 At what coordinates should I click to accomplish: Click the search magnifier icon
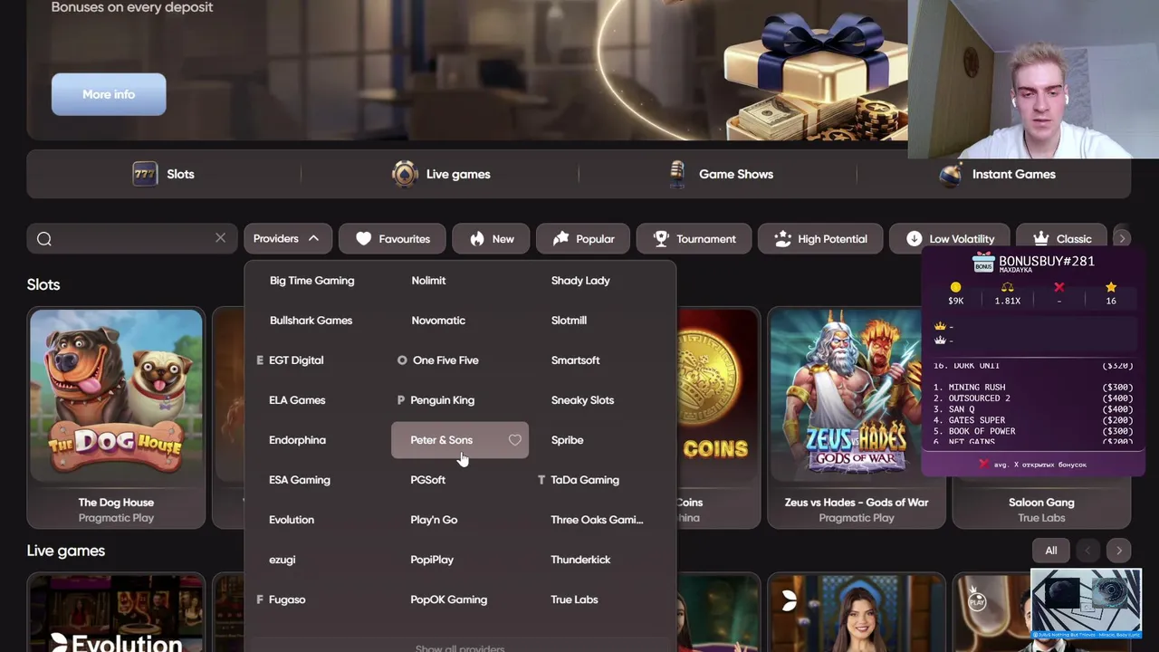pos(44,239)
